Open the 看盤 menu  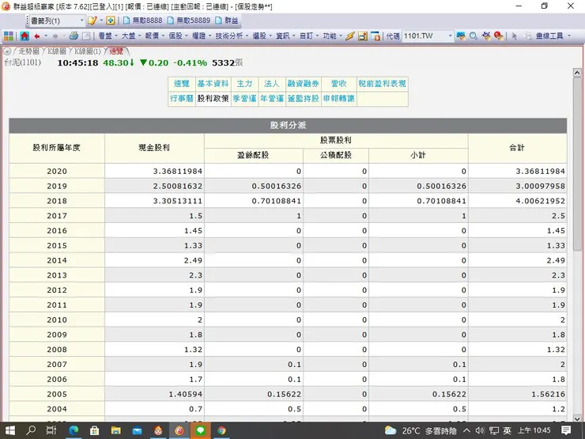click(x=108, y=36)
